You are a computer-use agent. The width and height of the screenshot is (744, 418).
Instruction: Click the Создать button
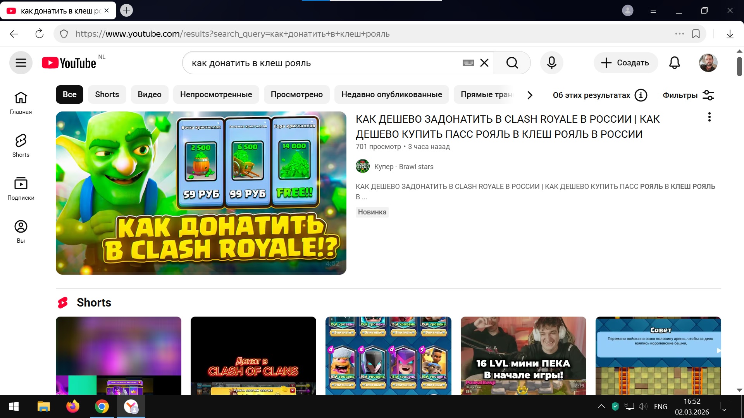coord(625,63)
